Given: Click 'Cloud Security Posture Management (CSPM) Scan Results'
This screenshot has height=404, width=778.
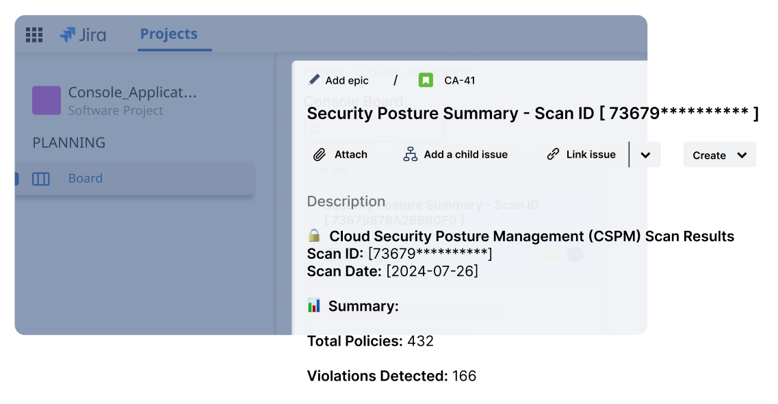Looking at the screenshot, I should point(532,236).
